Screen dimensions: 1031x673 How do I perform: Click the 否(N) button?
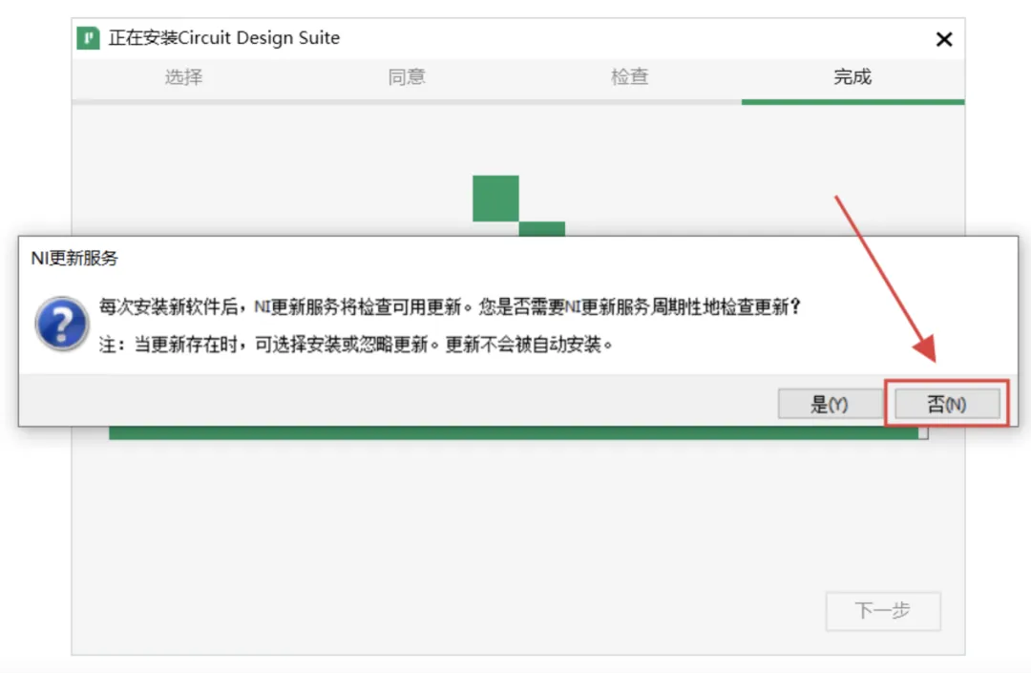[947, 404]
